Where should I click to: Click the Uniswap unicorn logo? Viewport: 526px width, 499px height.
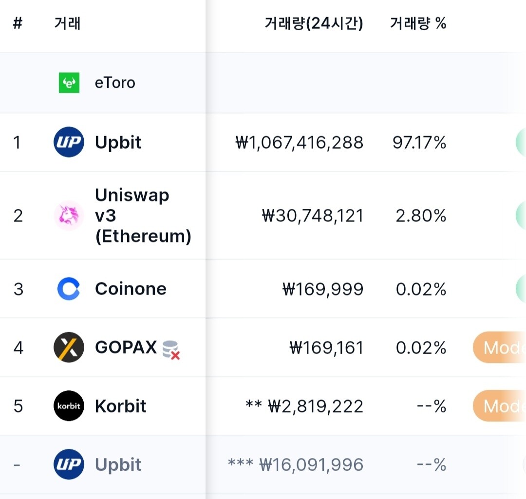pyautogui.click(x=69, y=215)
